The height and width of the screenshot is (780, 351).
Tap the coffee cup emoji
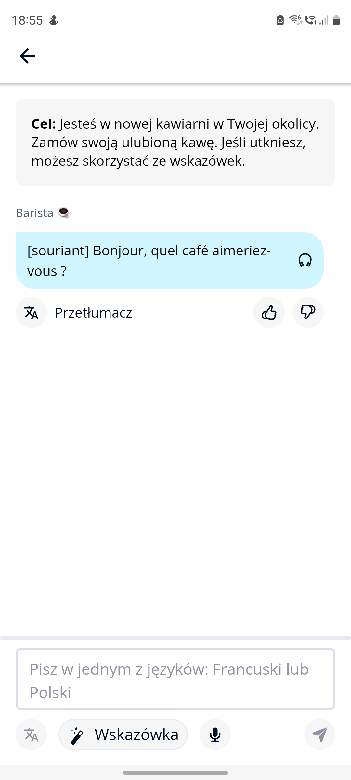pyautogui.click(x=64, y=213)
